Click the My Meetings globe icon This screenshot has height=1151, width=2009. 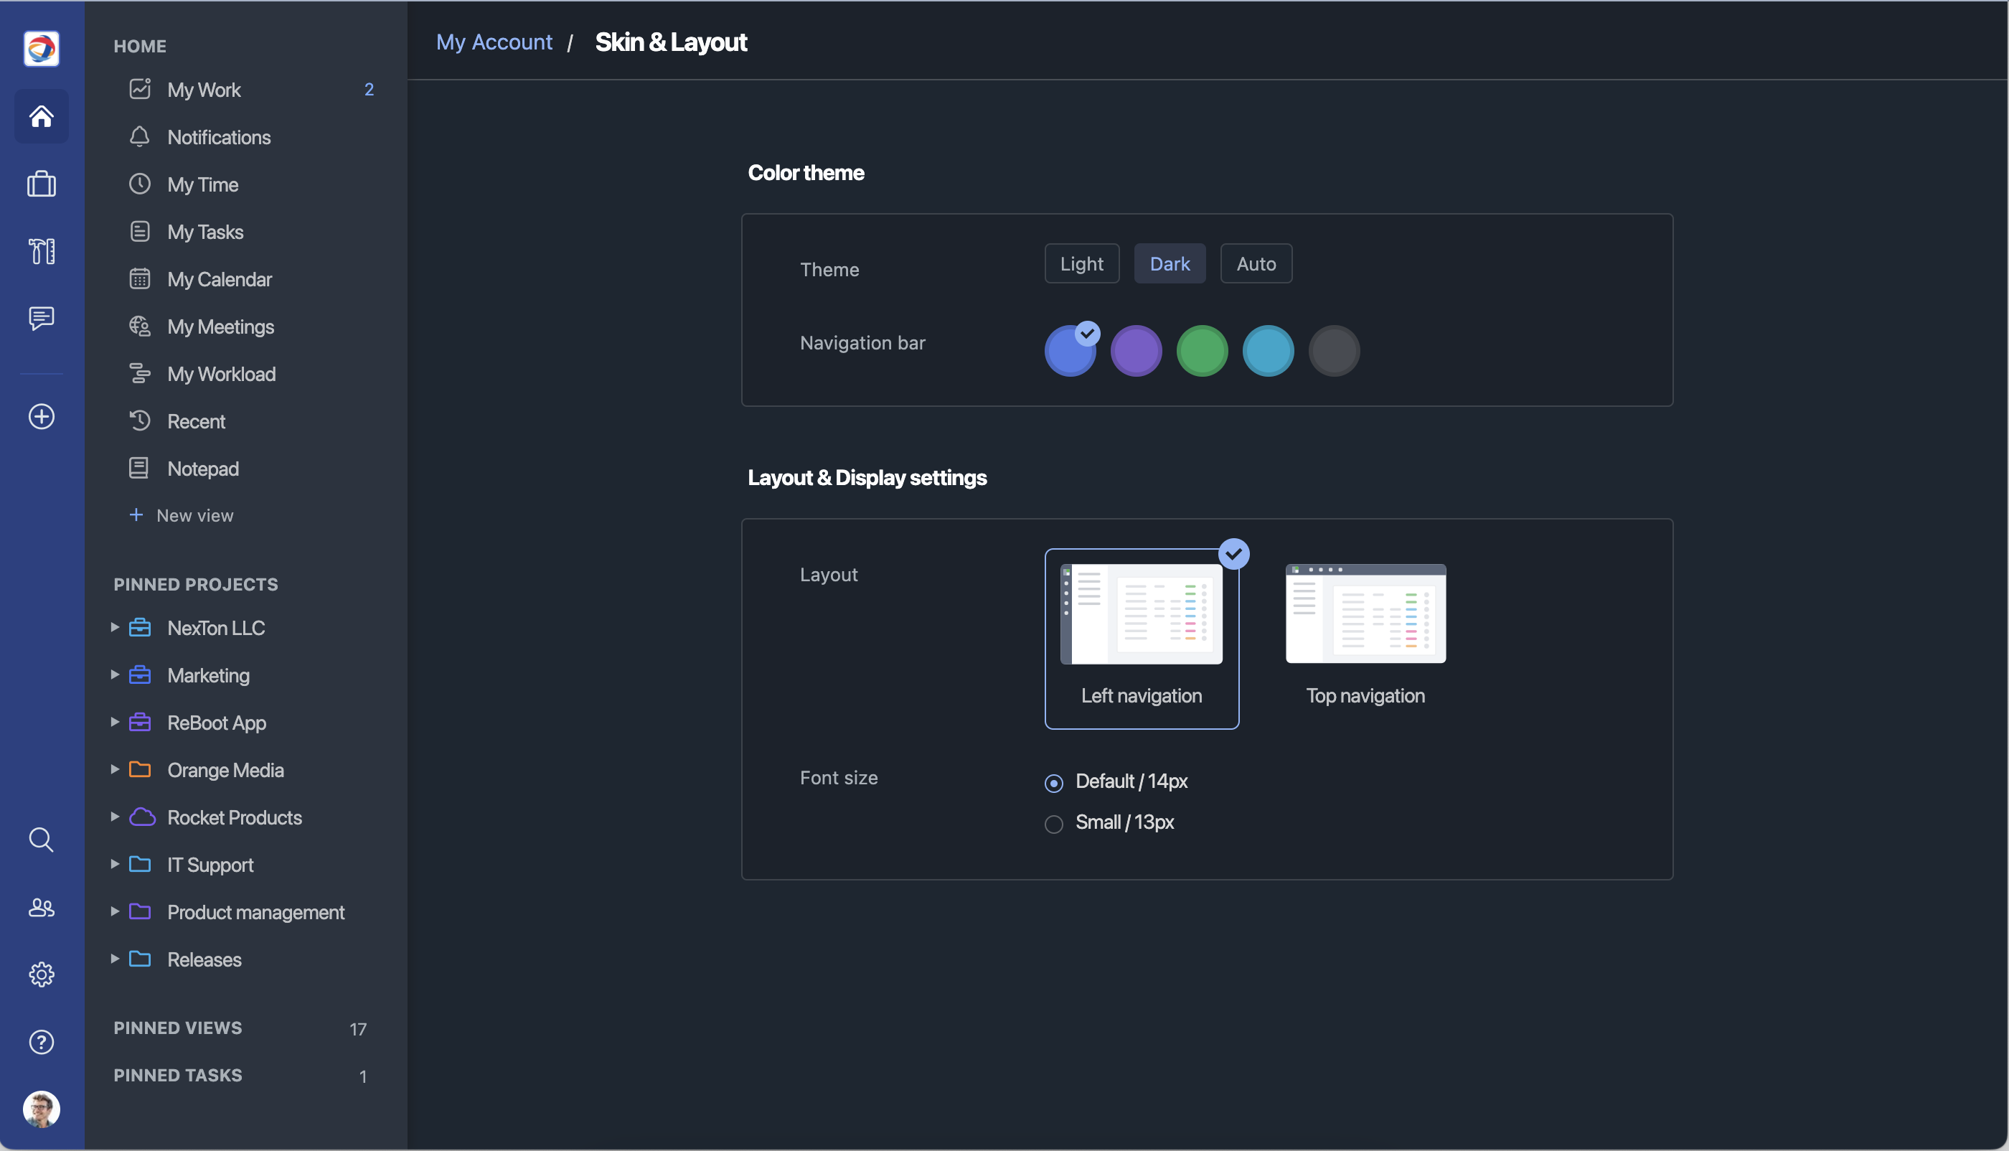click(x=140, y=326)
